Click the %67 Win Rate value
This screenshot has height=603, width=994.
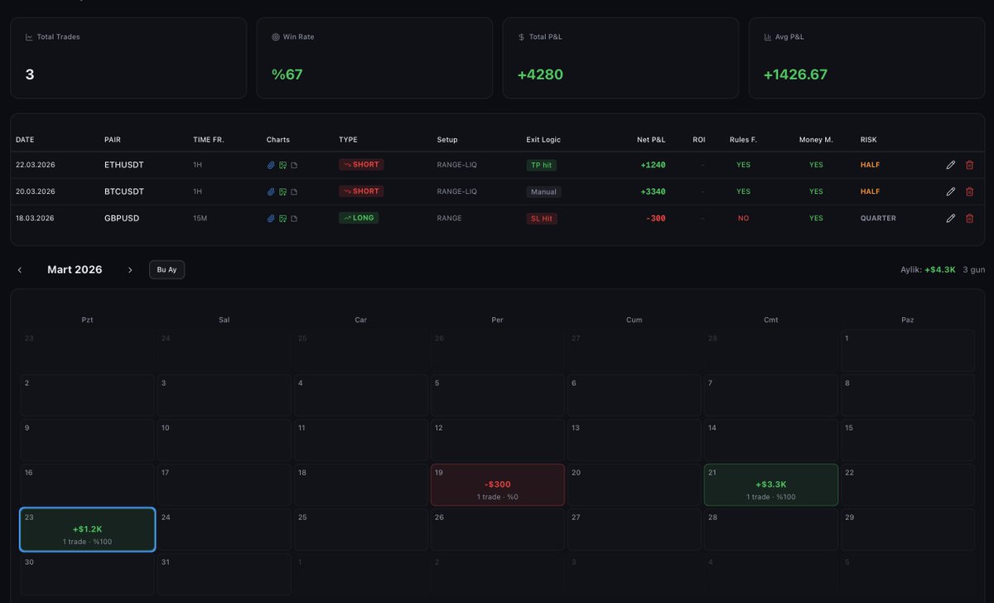click(x=287, y=75)
